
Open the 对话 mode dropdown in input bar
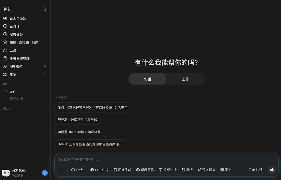[78, 170]
